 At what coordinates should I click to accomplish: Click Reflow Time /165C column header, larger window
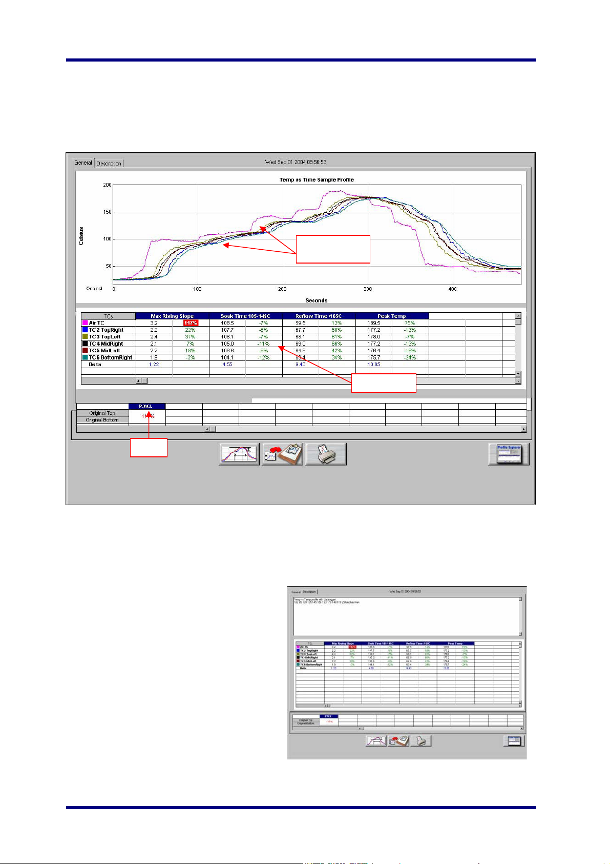click(x=319, y=316)
